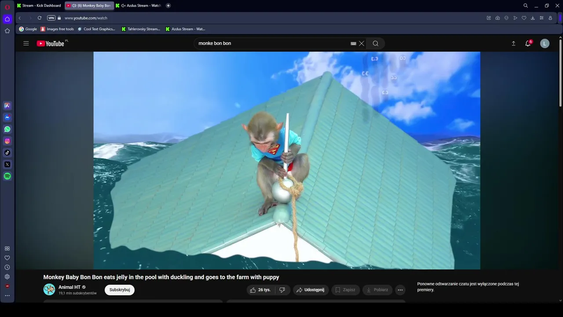Viewport: 563px width, 317px height.
Task: Open sidebar heart (Pinboards) icon
Action: [x=7, y=258]
